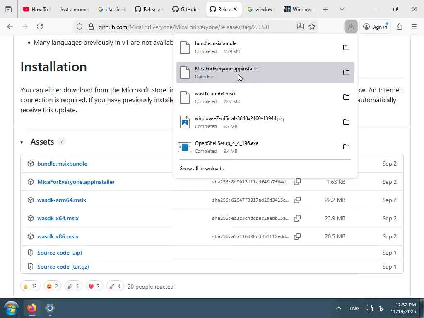Screen dimensions: 424x318
Task: Switch to the classic sh Google tab
Action: point(112,9)
